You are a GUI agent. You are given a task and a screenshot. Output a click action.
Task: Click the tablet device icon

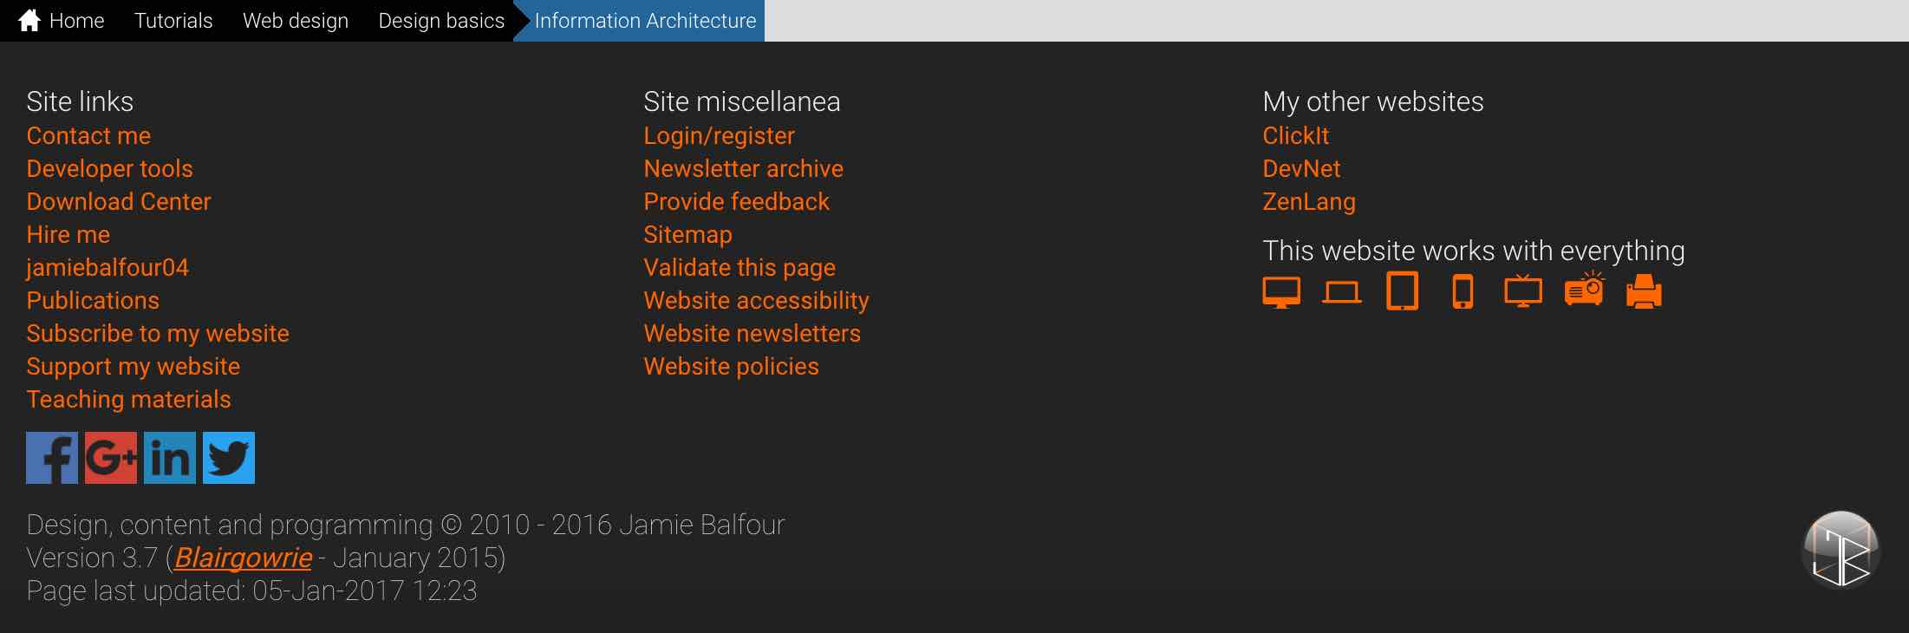1403,291
